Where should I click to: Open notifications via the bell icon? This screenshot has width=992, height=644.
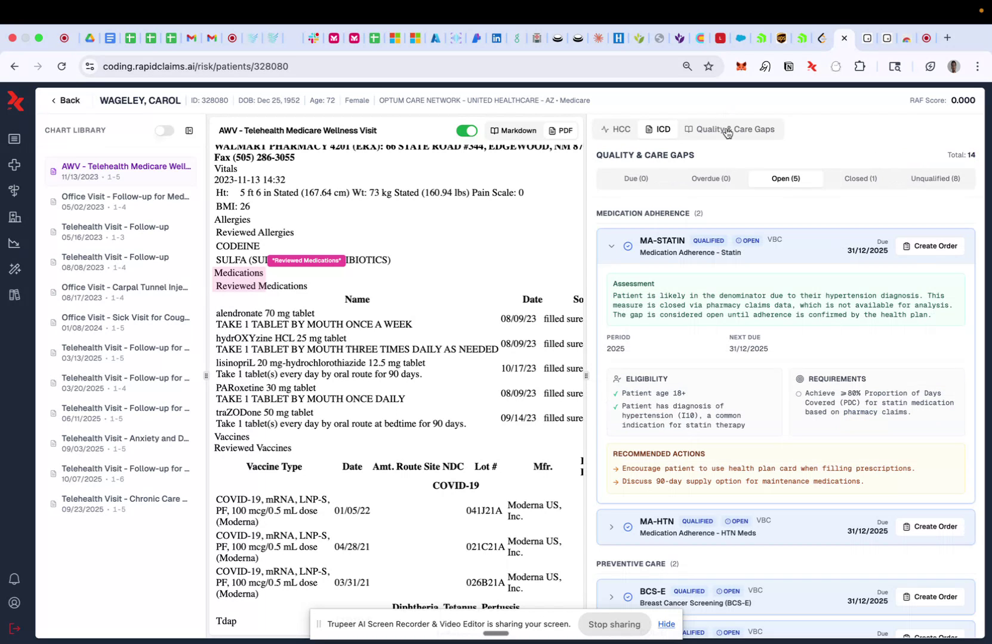15,579
